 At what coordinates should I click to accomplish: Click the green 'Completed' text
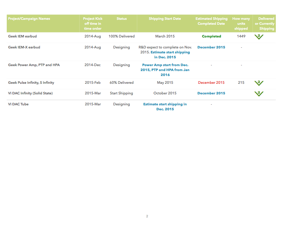point(212,36)
